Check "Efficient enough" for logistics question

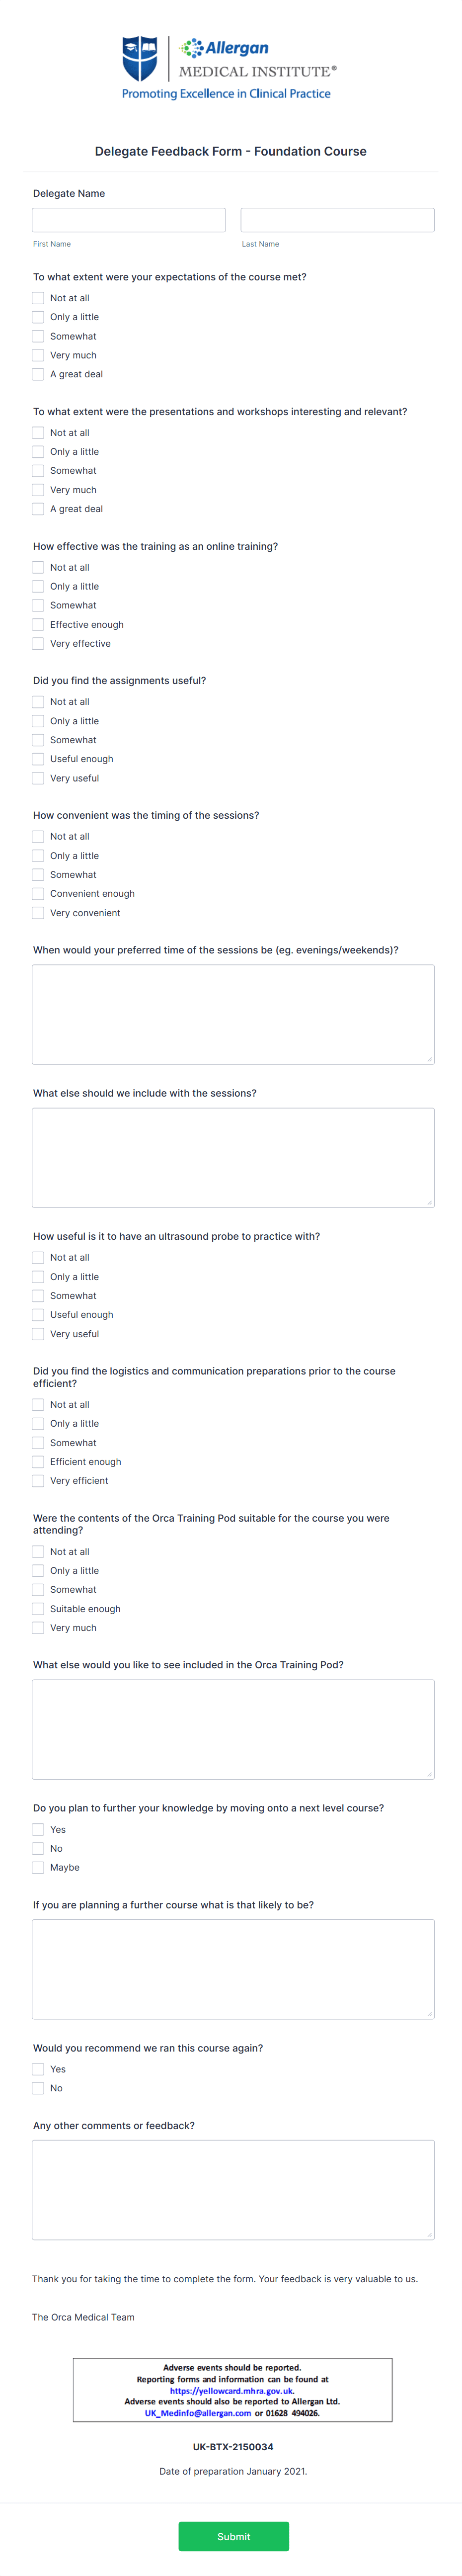pyautogui.click(x=37, y=1461)
